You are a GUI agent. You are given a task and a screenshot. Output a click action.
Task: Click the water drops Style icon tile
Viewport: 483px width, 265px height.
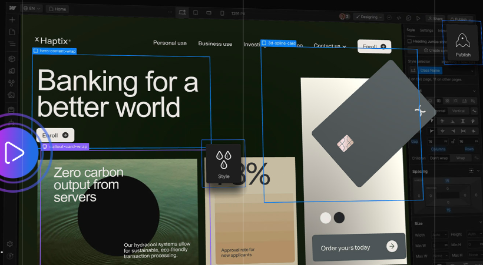coord(224,163)
